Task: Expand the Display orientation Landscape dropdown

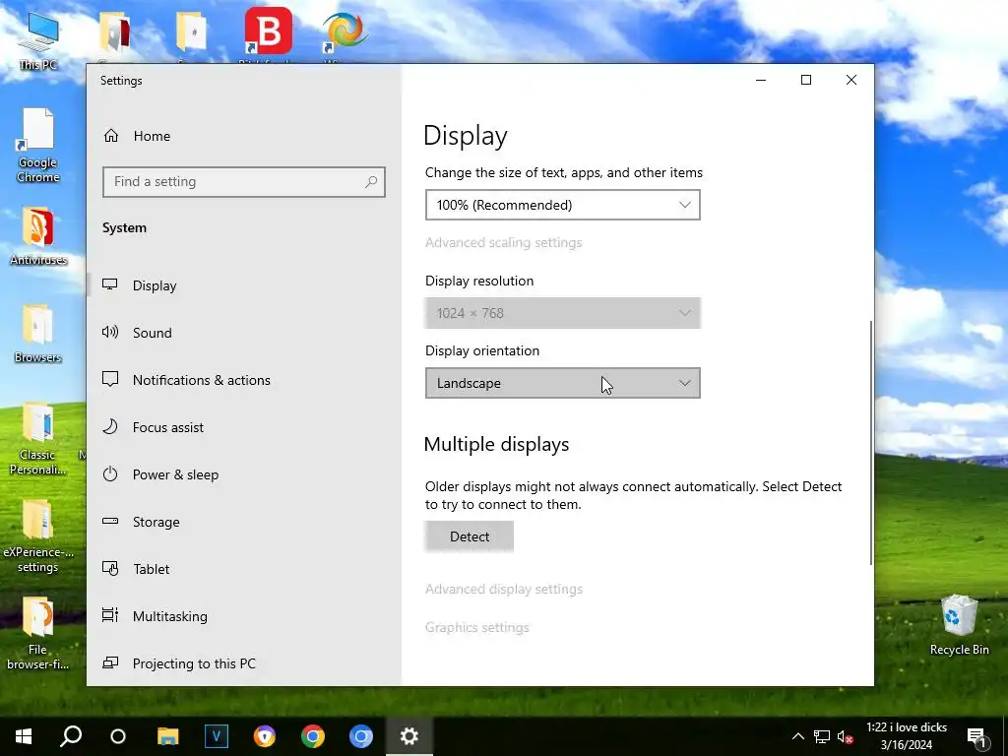Action: point(562,383)
